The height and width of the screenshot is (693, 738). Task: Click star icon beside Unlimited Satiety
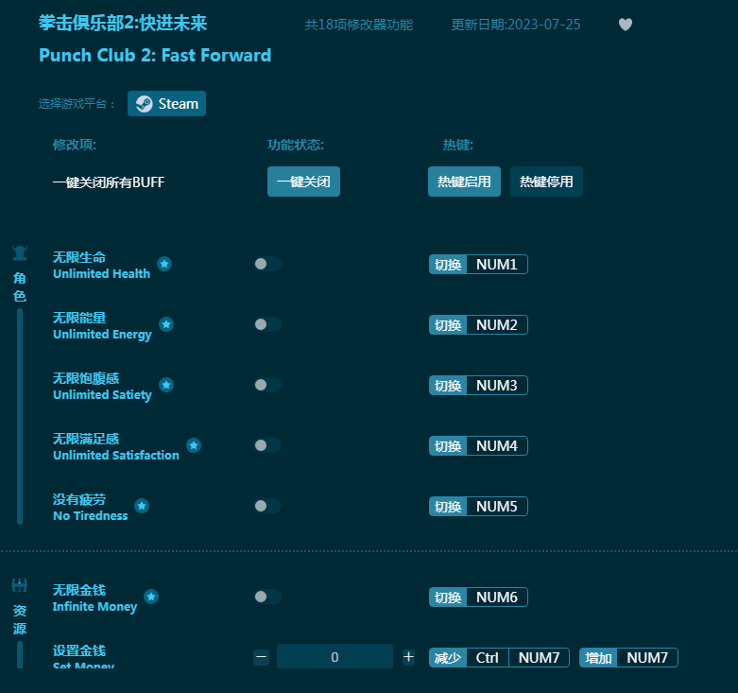coord(166,385)
